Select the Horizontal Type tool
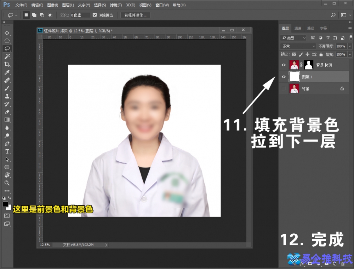Viewport: 354px width, 269px height. (7, 151)
